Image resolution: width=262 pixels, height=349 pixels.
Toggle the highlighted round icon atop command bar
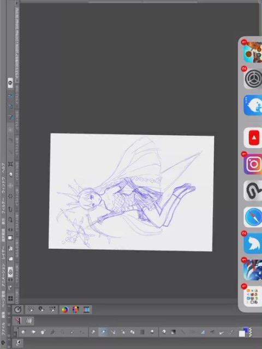10,83
